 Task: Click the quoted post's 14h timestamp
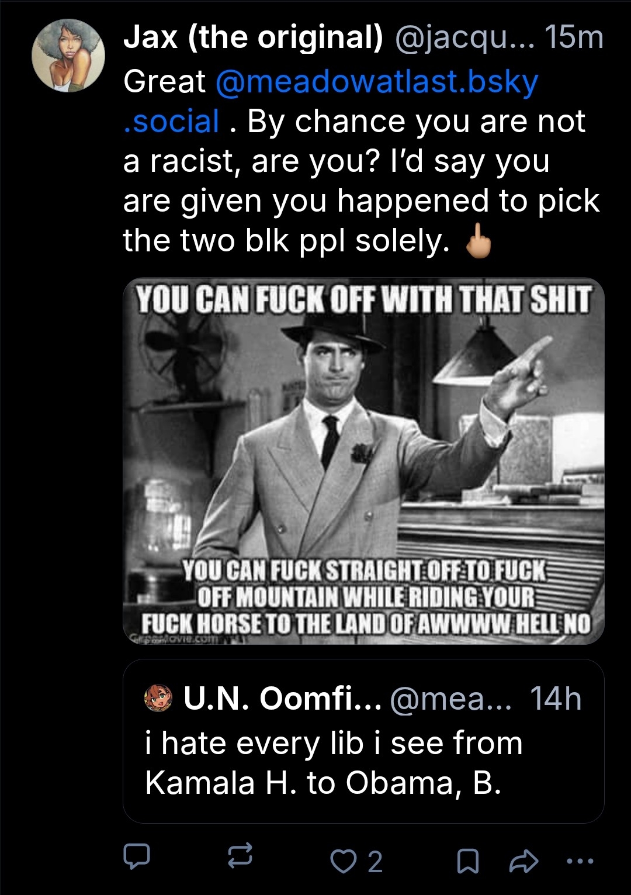click(555, 699)
